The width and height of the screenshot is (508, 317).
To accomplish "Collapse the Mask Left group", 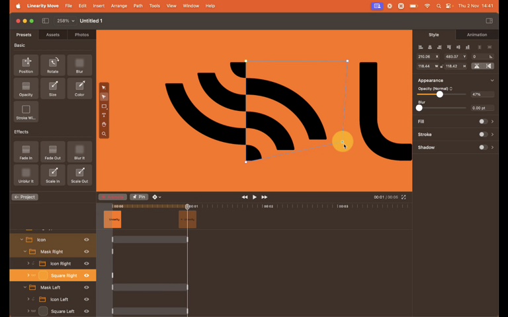I will [x=25, y=287].
